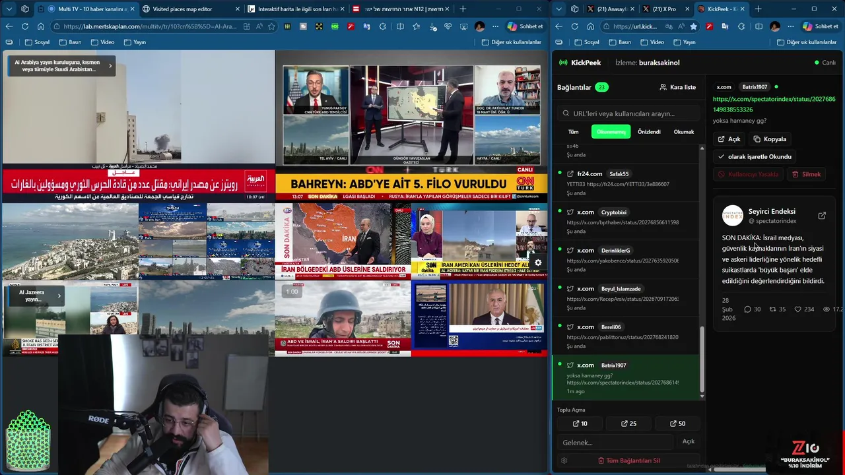Viewport: 845px width, 475px height.
Task: Select the highlighted Batrix1907 link entry
Action: [x=625, y=377]
